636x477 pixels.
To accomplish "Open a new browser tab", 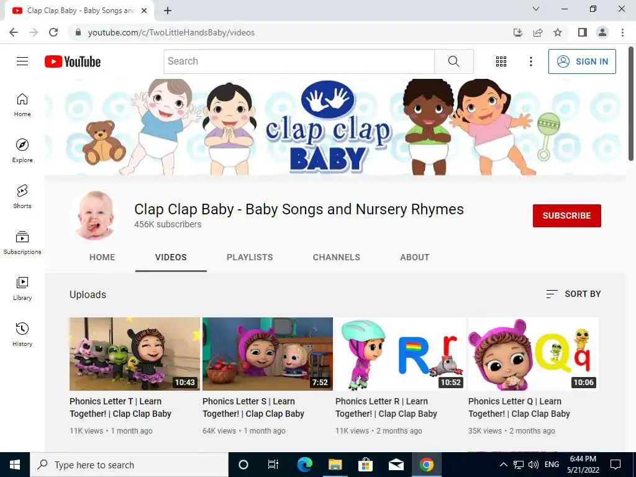I will click(168, 11).
